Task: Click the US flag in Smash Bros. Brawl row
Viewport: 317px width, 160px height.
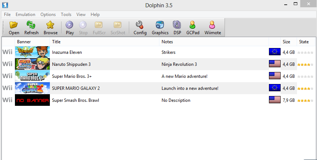Action: [x=274, y=100]
